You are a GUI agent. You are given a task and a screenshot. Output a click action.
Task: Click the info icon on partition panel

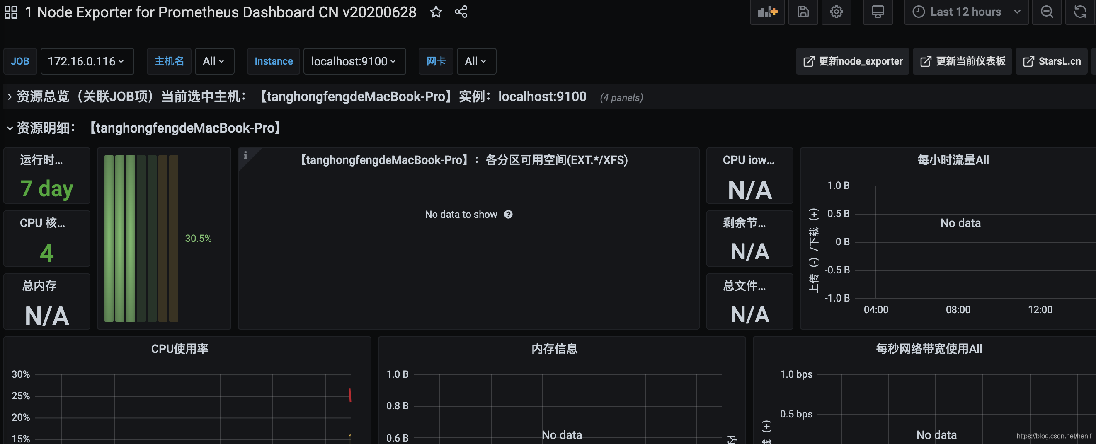click(245, 156)
